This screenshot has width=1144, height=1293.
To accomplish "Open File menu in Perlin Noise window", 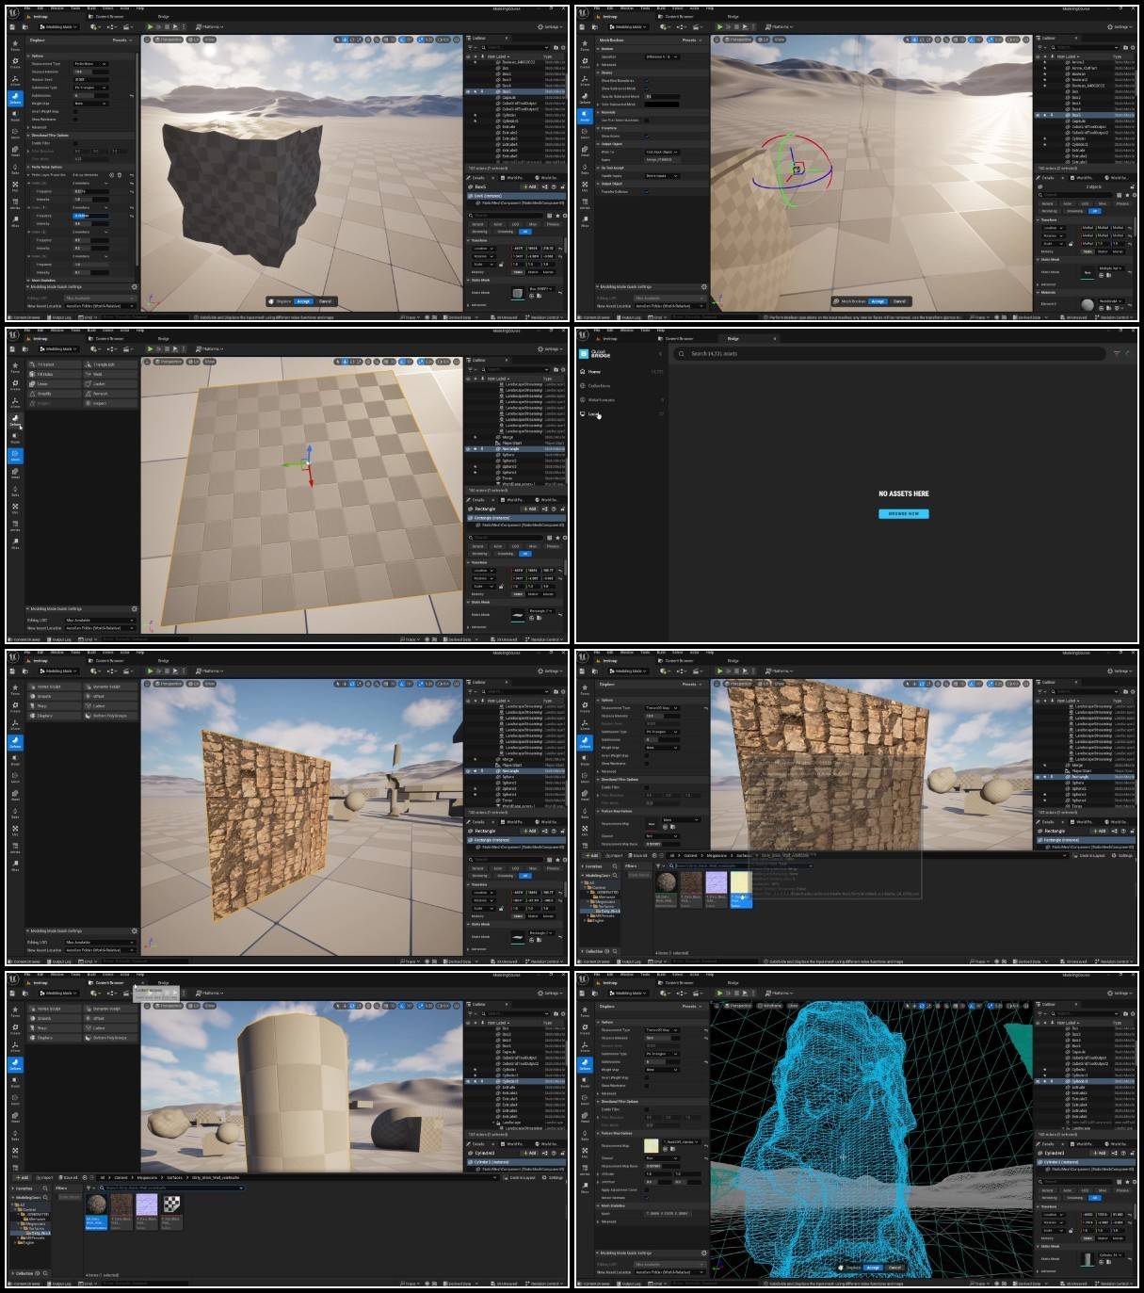I will [27, 8].
